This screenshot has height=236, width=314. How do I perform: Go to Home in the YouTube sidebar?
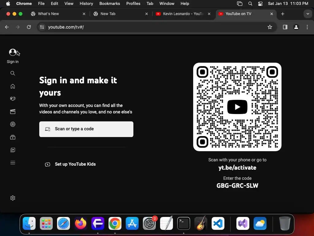point(13,86)
